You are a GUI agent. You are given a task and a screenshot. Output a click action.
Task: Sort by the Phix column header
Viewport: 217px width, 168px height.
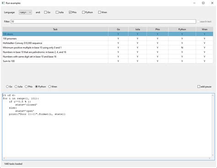(x=157, y=29)
